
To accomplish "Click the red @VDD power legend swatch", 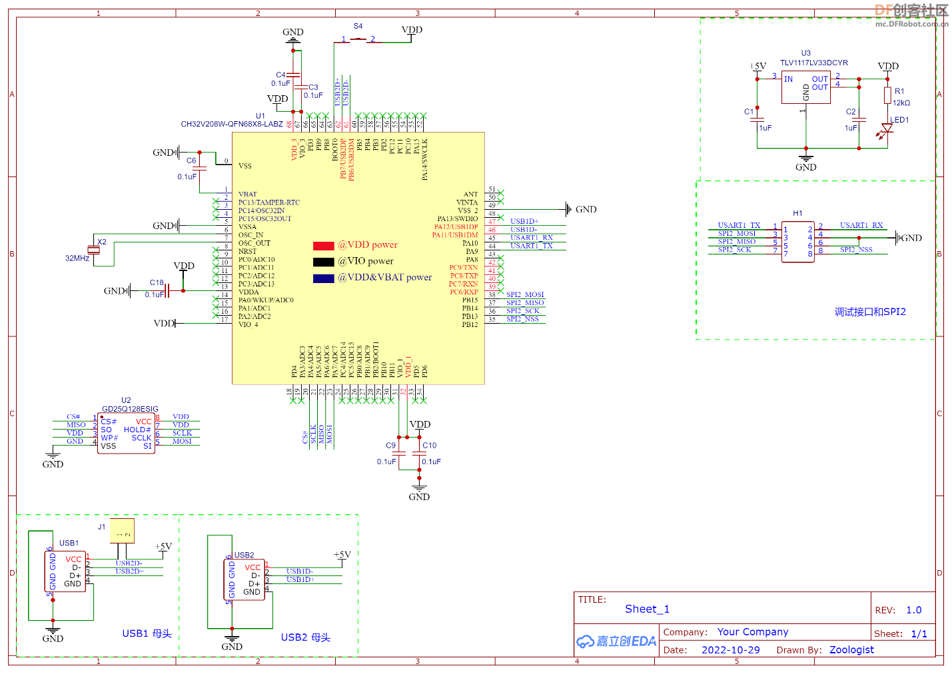I will (x=324, y=246).
